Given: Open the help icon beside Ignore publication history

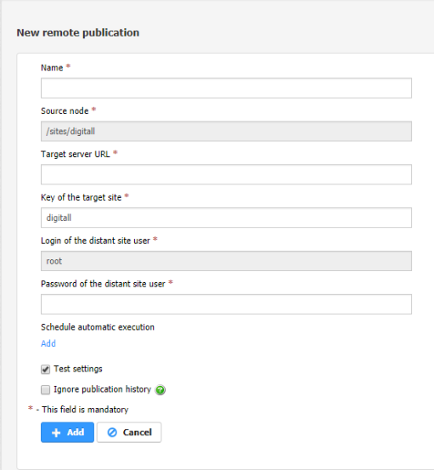Looking at the screenshot, I should (161, 389).
